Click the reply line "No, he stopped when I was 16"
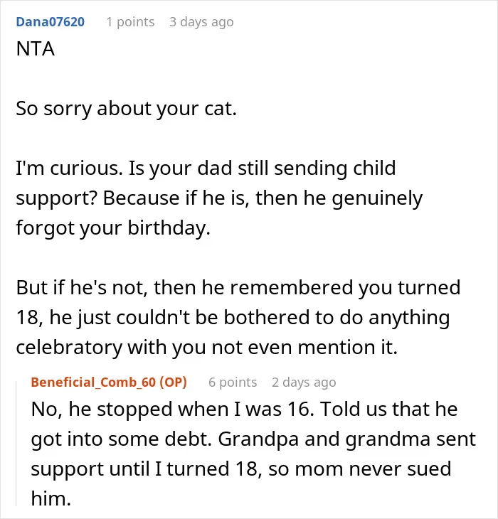The height and width of the screenshot is (519, 498). [244, 409]
